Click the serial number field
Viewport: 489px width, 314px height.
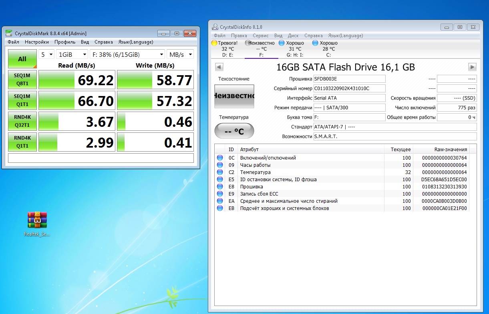click(349, 88)
